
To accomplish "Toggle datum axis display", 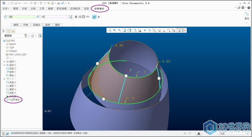I will pos(164,30).
